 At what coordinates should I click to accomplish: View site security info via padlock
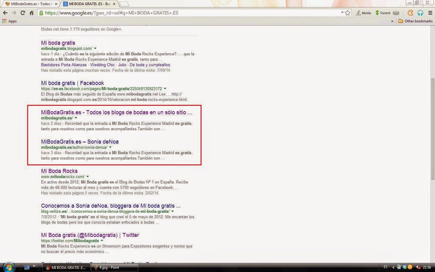41,13
